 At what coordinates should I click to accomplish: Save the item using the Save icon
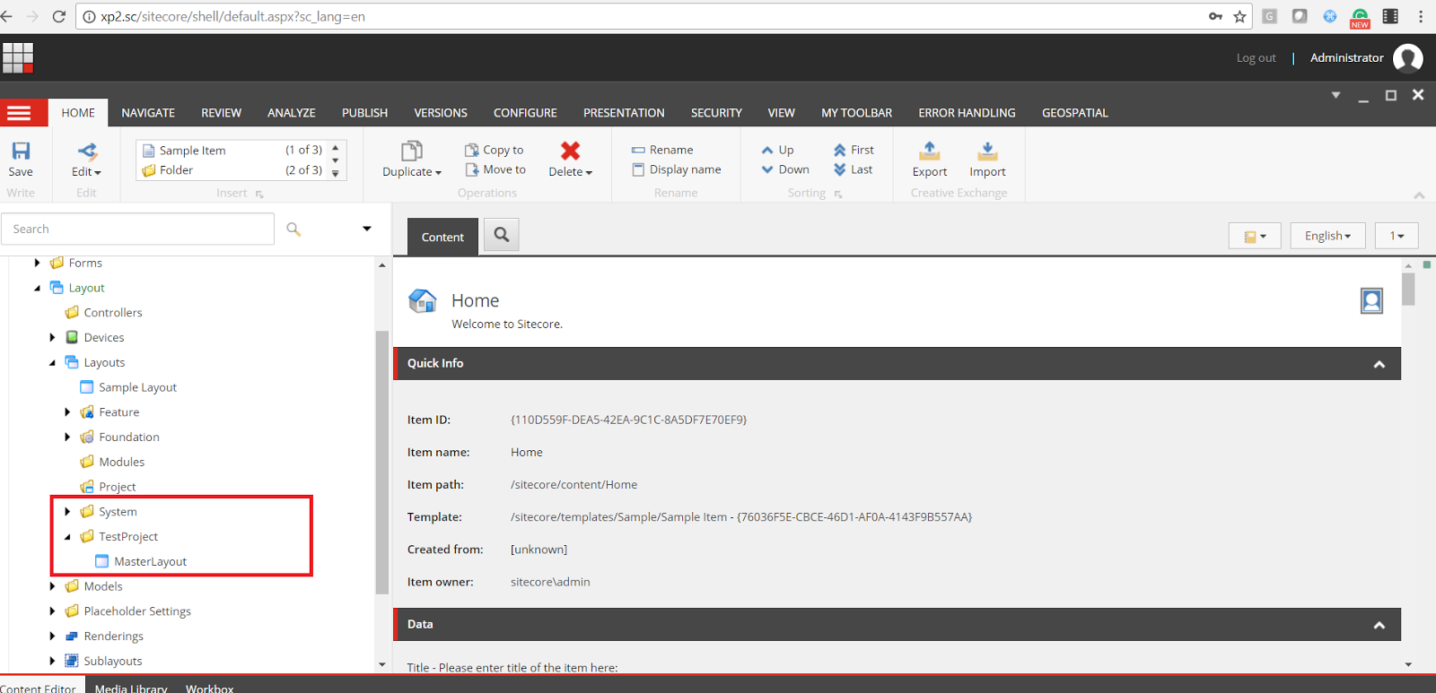tap(21, 152)
